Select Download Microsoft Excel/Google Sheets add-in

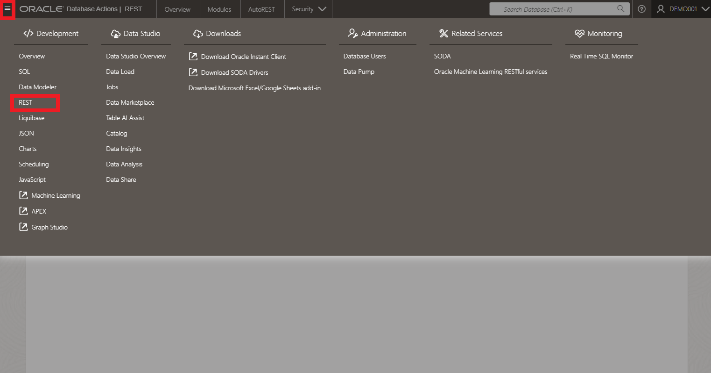[254, 88]
